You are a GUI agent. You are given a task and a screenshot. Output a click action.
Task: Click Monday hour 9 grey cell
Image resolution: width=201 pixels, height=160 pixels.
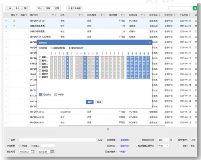coord(89,58)
